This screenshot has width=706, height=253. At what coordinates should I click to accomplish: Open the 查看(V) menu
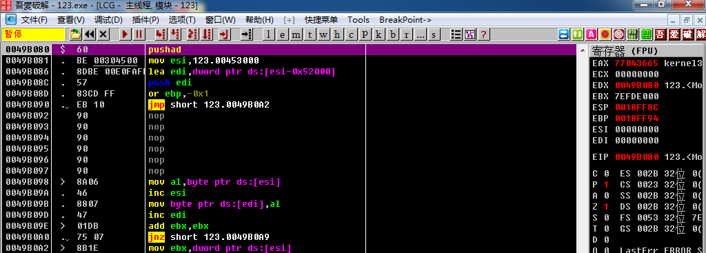pyautogui.click(x=71, y=20)
